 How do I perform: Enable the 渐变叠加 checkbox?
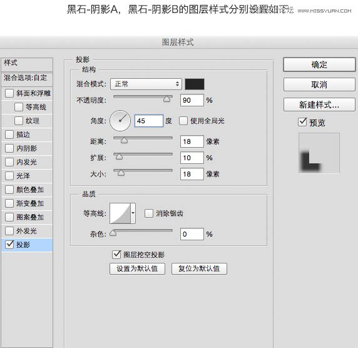[x=9, y=203]
